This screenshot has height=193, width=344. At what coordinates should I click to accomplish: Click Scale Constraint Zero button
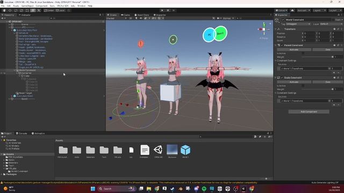coord(328,82)
